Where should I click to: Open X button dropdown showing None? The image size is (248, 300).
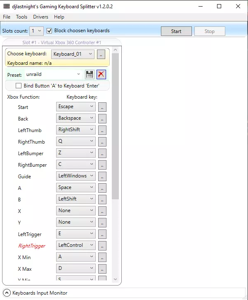click(76, 210)
